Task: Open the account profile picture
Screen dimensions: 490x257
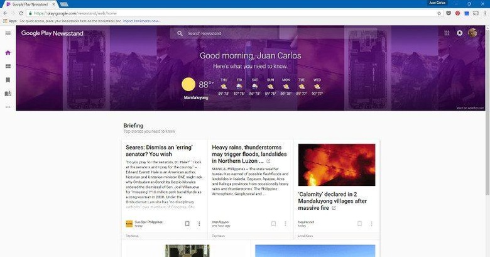Action: (472, 33)
